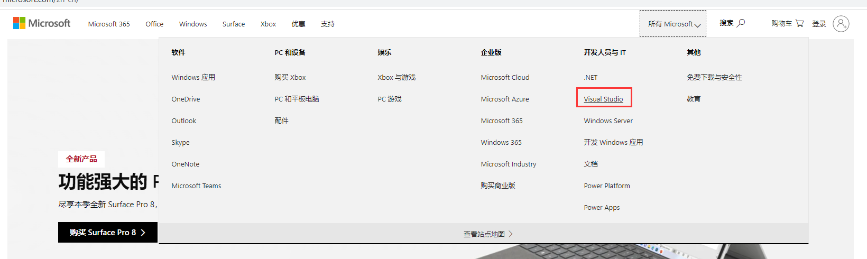Open Windows 365 link
The image size is (867, 259).
(x=501, y=142)
